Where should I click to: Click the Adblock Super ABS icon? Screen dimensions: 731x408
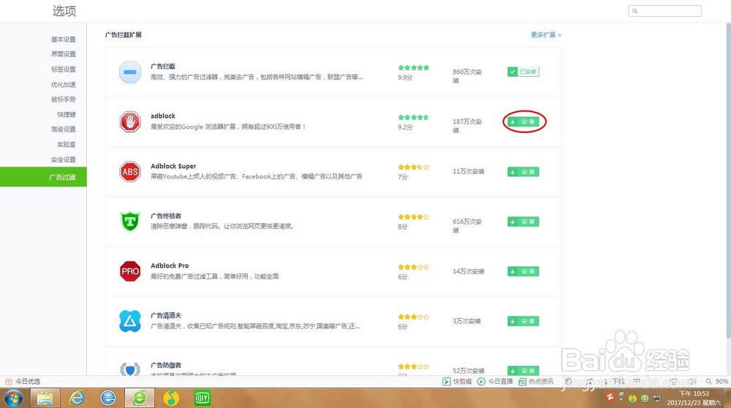pyautogui.click(x=130, y=172)
